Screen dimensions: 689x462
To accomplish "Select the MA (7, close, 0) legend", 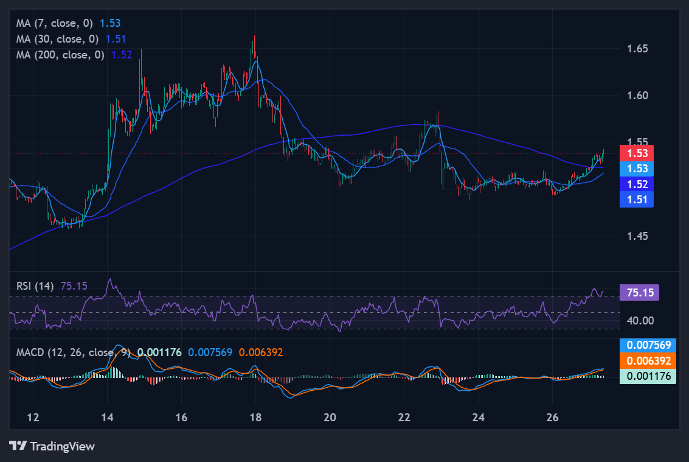I will coord(55,23).
